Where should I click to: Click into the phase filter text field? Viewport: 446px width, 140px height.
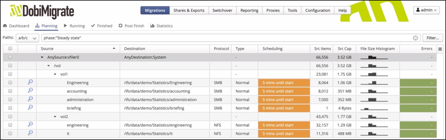227,38
